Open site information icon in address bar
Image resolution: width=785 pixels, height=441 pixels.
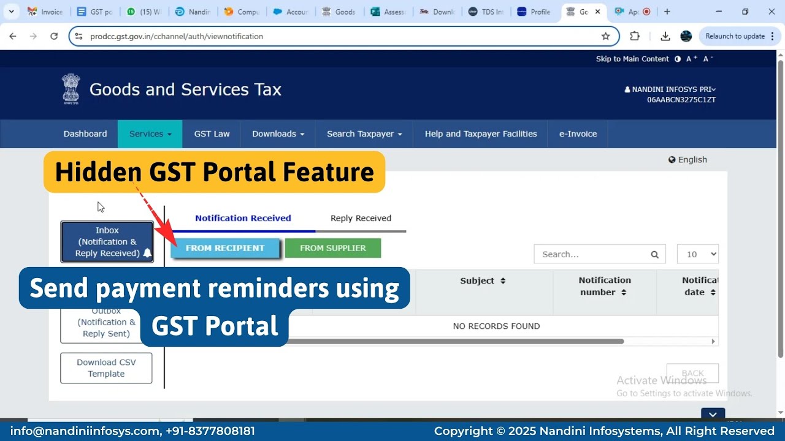(x=78, y=36)
